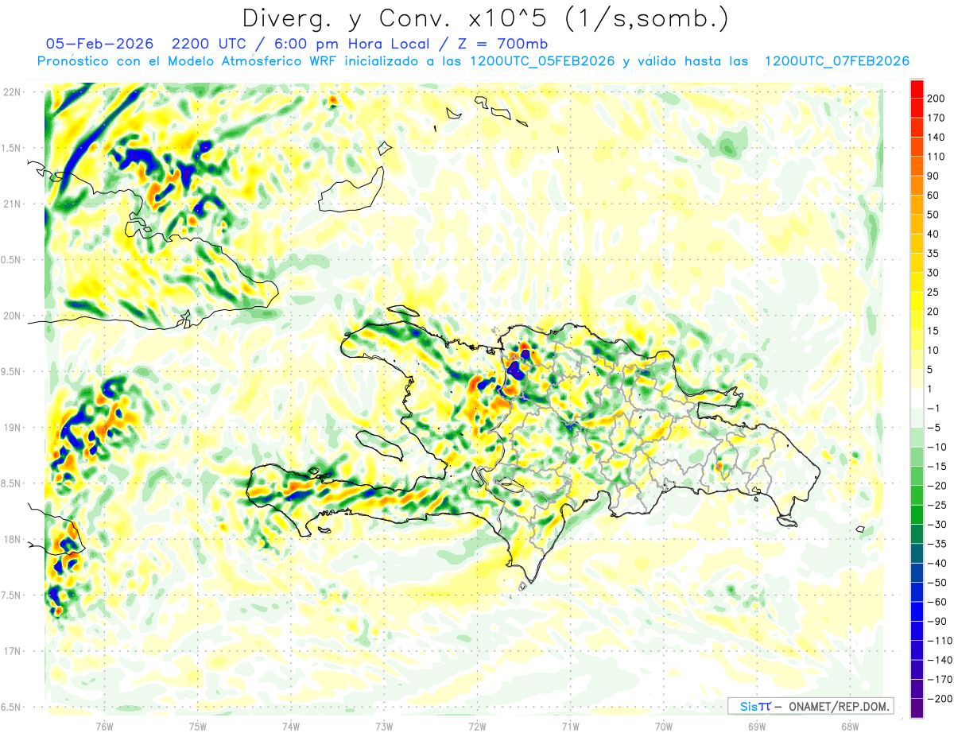Click the '75W' longitude label
Image resolution: width=954 pixels, height=737 pixels.
click(198, 726)
